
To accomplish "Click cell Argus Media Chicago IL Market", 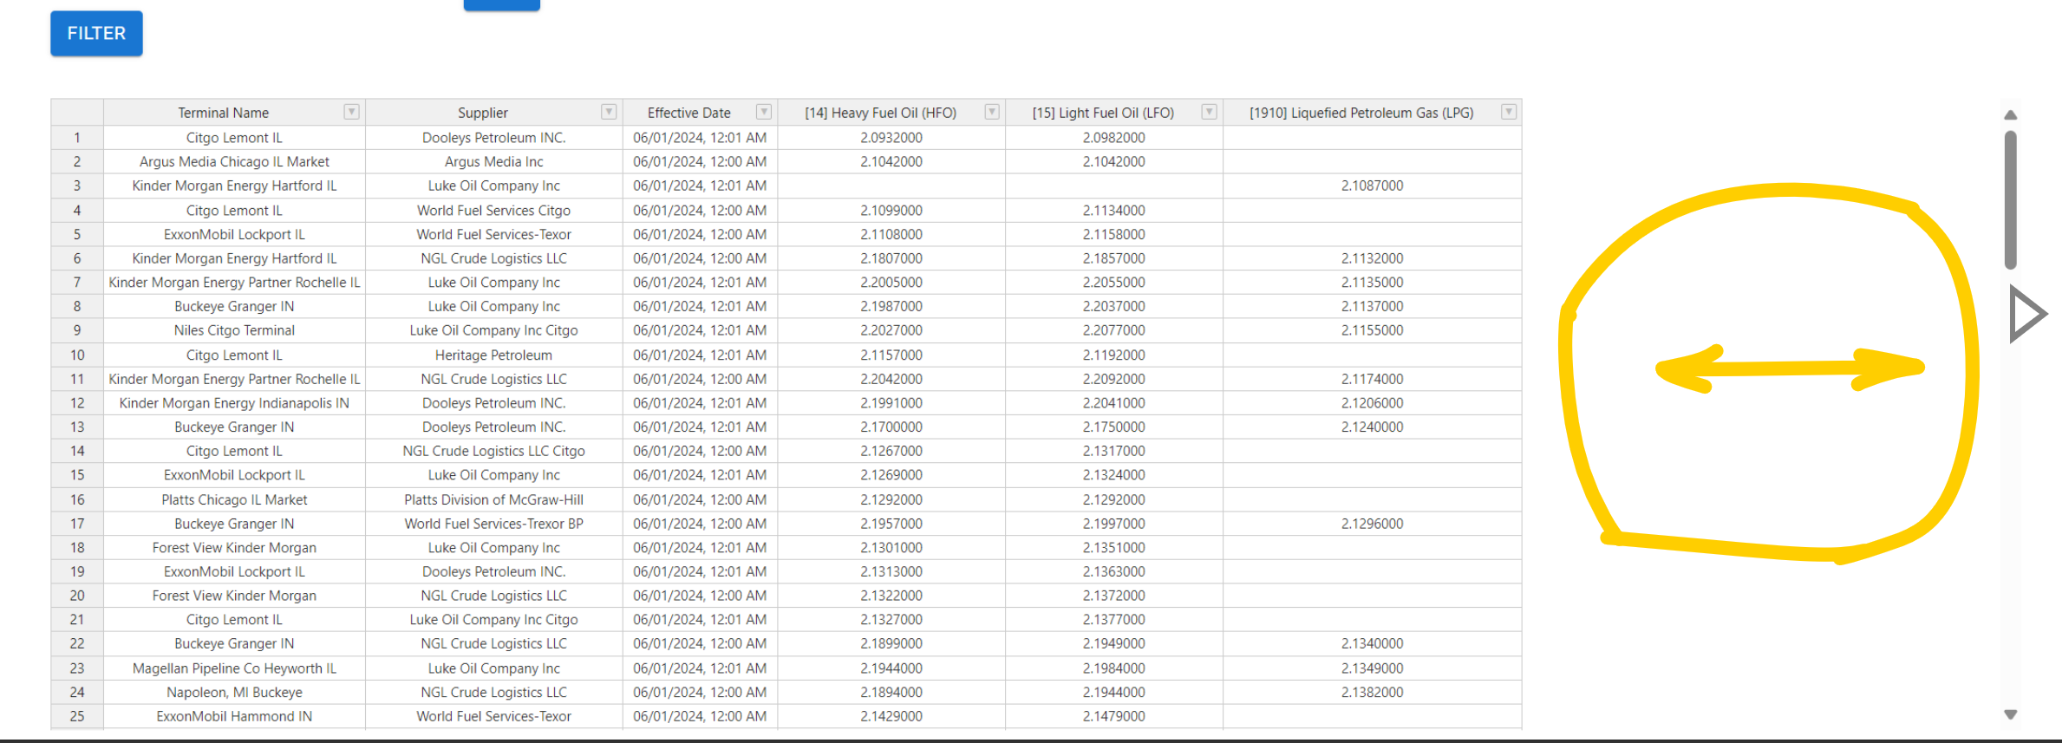I will point(234,161).
